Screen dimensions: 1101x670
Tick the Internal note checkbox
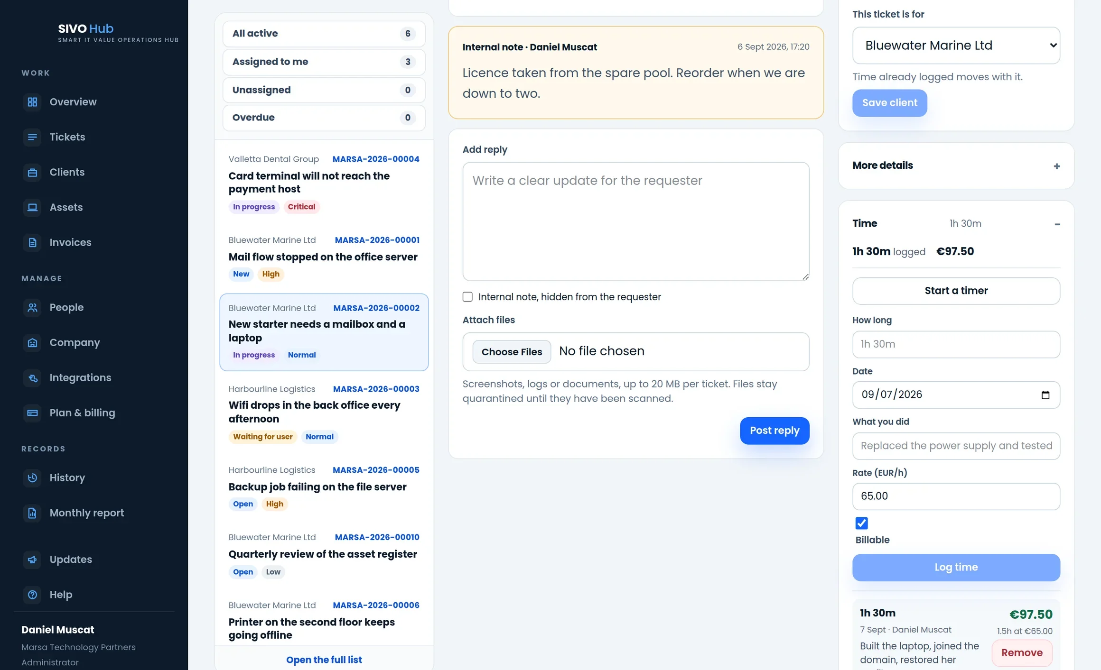click(467, 297)
